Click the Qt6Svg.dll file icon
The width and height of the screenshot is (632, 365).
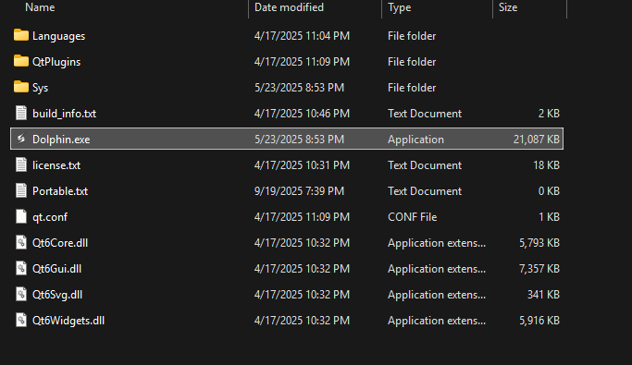pos(21,294)
